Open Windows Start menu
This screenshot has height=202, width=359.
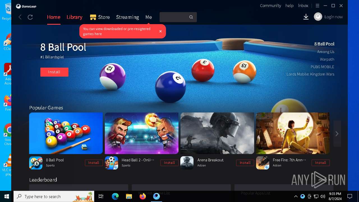pyautogui.click(x=7, y=196)
